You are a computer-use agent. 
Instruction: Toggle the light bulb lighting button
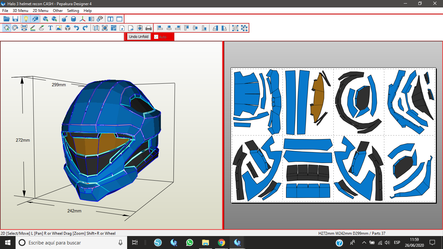[26, 19]
